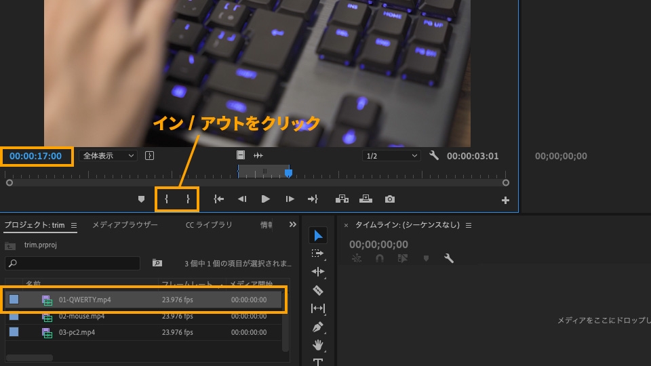This screenshot has width=651, height=366.
Task: Play the source clip
Action: pyautogui.click(x=266, y=199)
